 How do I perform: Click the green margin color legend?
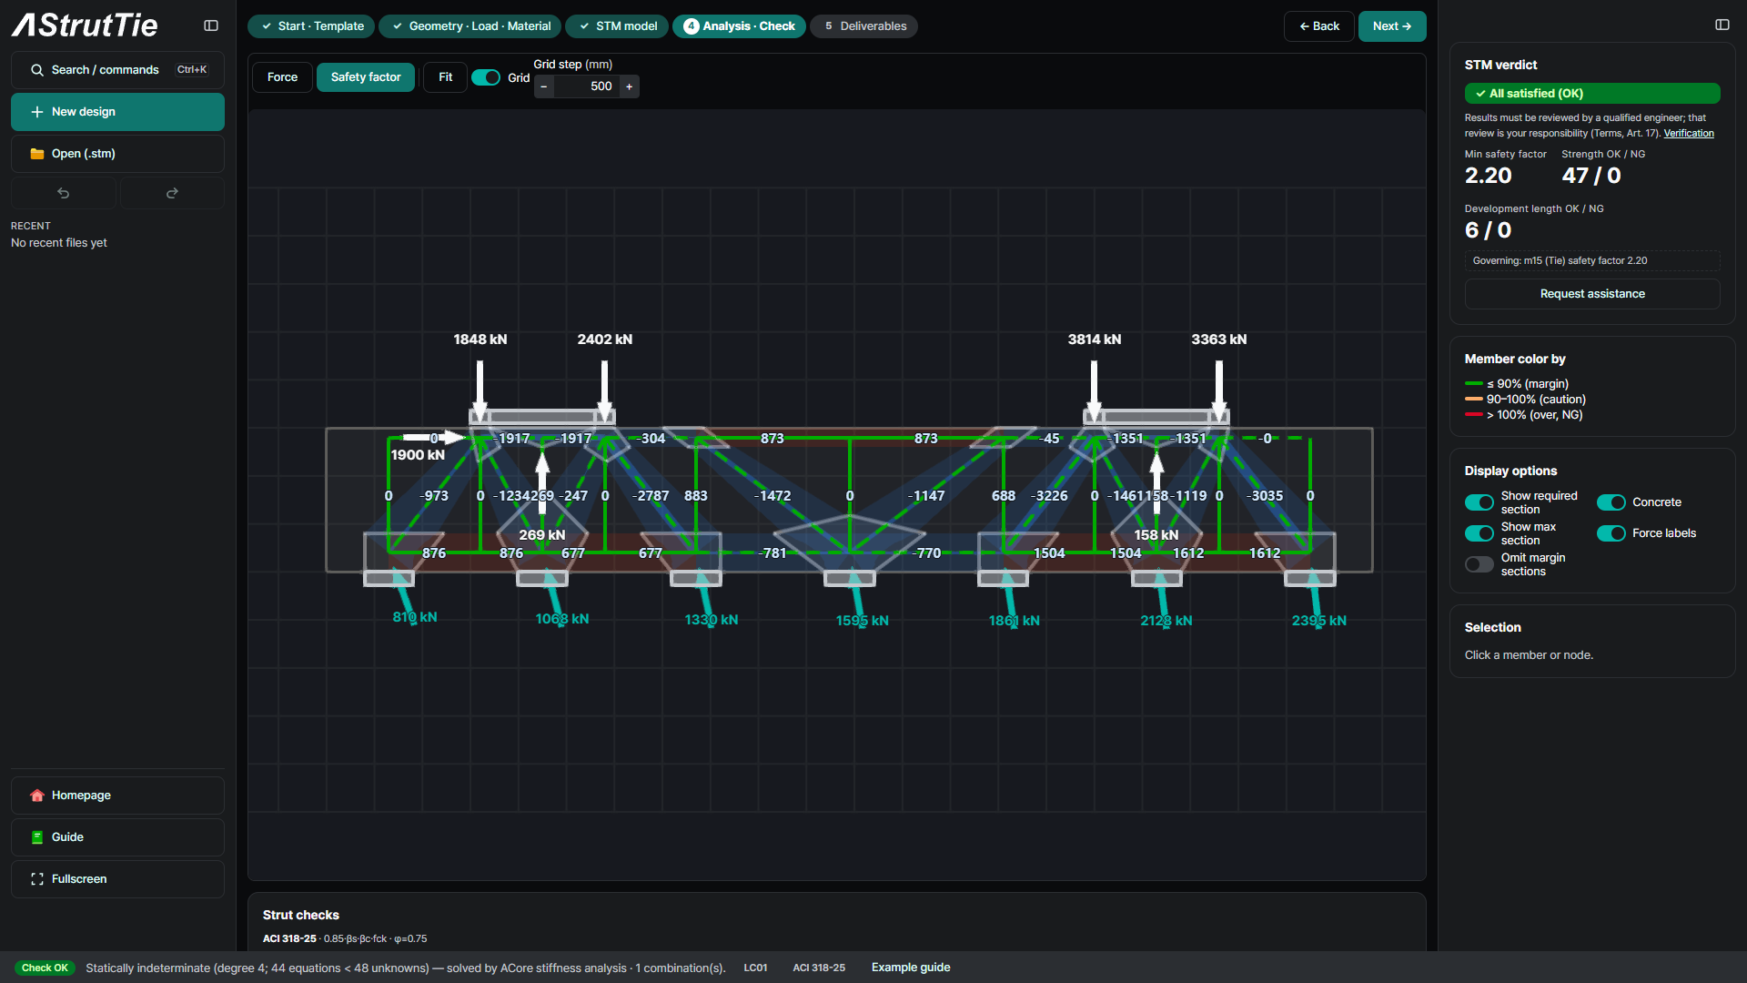1517,384
